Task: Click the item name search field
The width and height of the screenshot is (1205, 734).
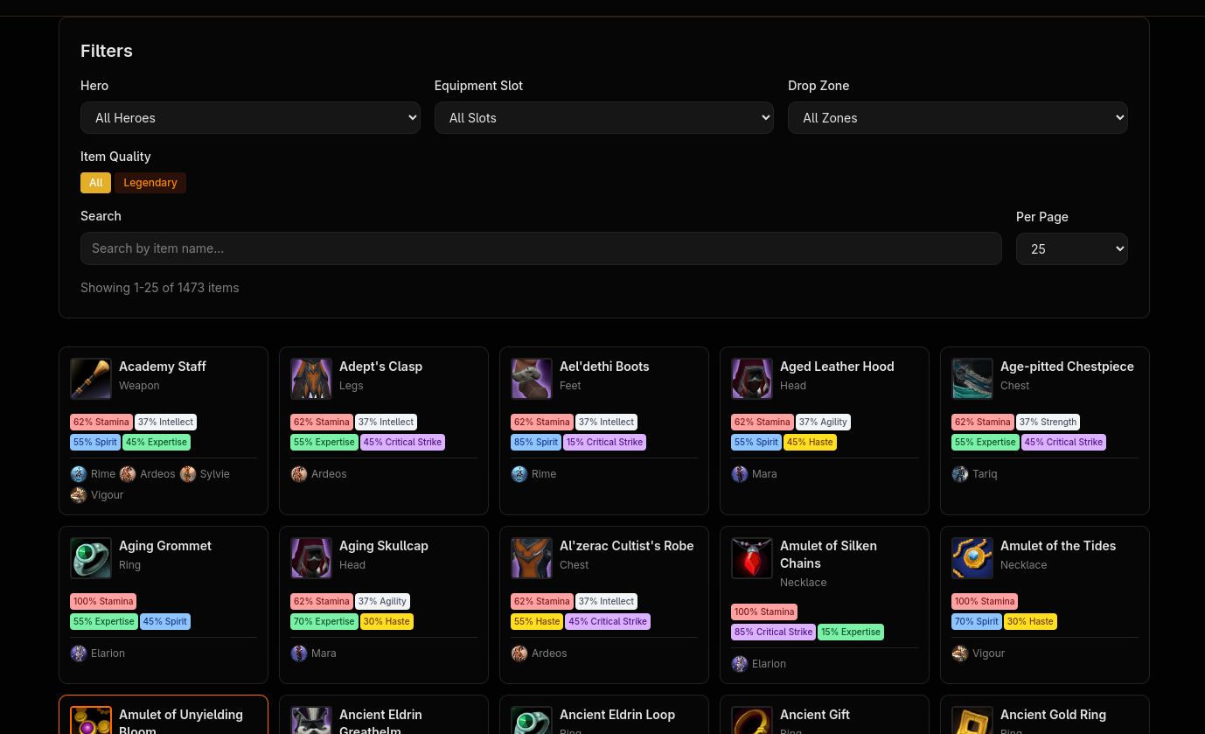Action: click(540, 248)
